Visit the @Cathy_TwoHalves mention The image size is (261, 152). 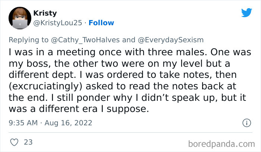[72, 40]
